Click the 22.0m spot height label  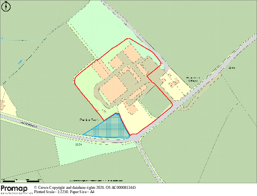click(x=78, y=144)
